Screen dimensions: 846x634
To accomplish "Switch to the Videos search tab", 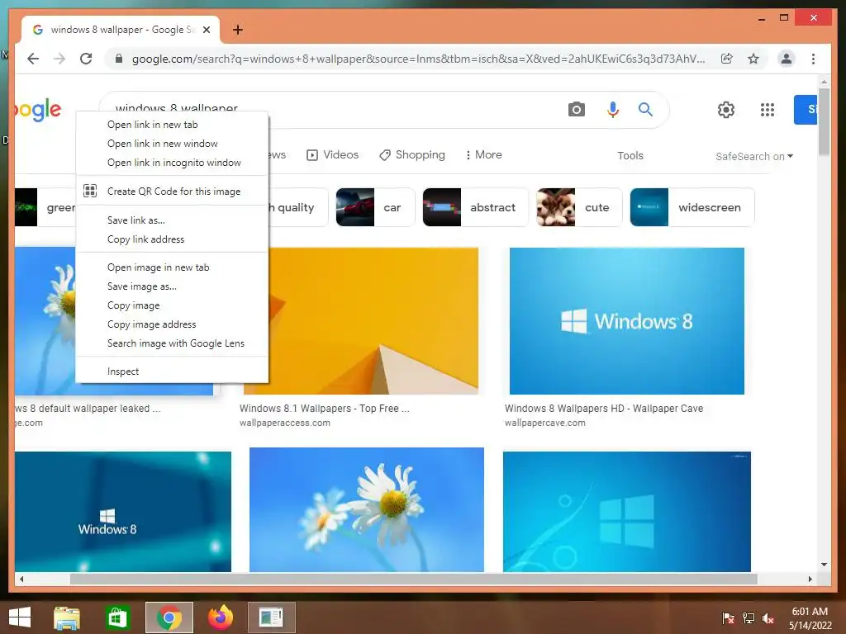I will pyautogui.click(x=332, y=154).
